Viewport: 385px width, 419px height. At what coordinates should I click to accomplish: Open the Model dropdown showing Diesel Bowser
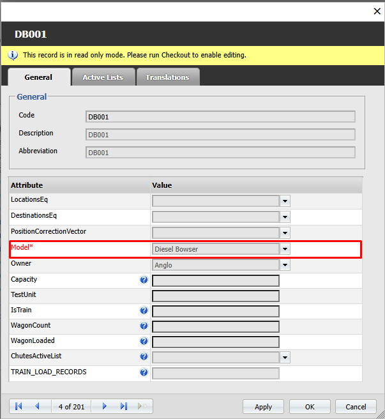tap(285, 249)
